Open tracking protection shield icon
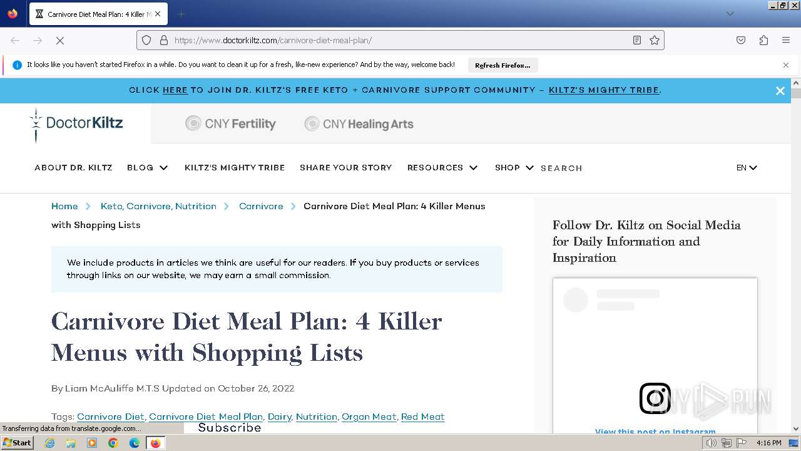The height and width of the screenshot is (451, 801). [146, 40]
